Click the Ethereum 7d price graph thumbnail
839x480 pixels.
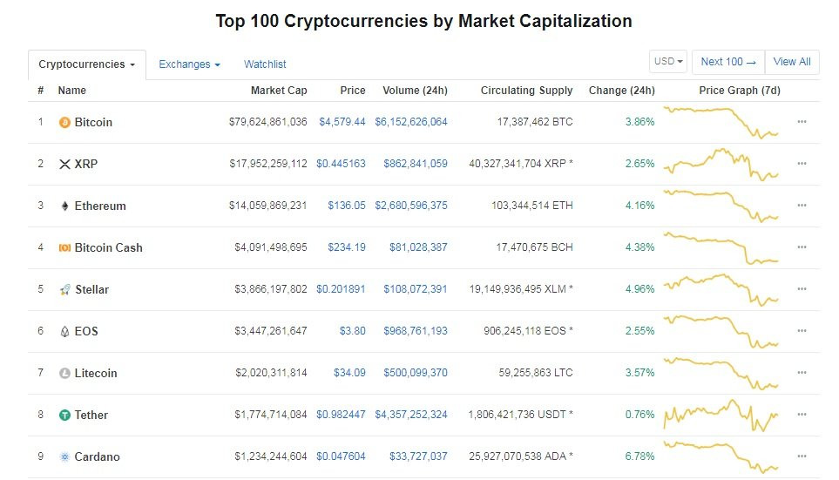coord(721,206)
